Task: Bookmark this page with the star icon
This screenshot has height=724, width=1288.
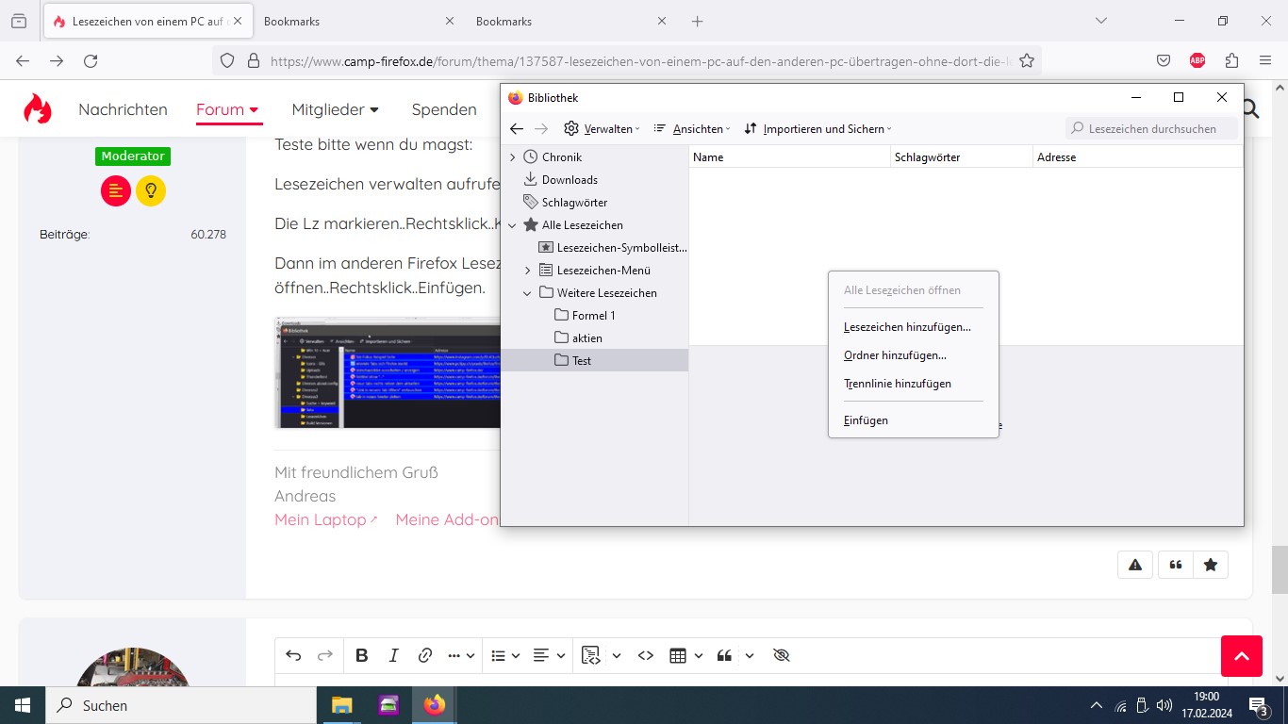Action: click(x=1027, y=60)
